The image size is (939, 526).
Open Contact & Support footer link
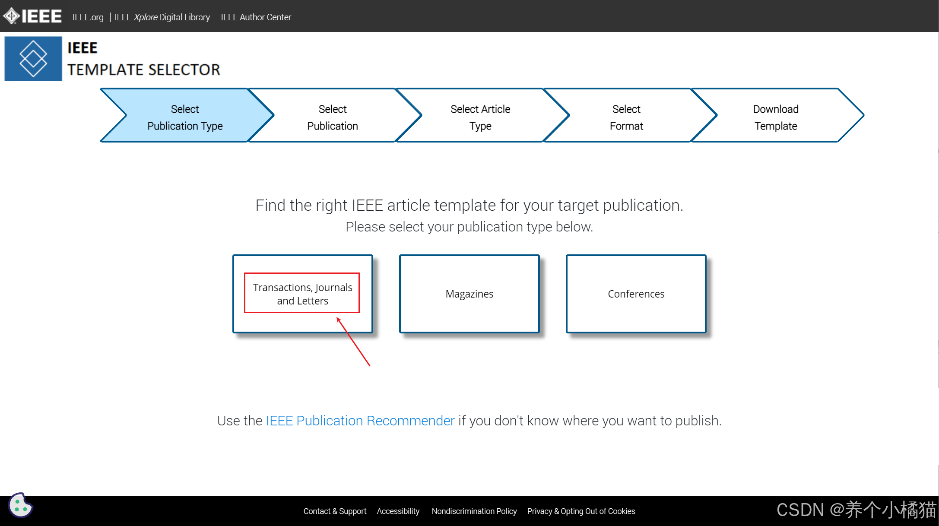pos(335,511)
